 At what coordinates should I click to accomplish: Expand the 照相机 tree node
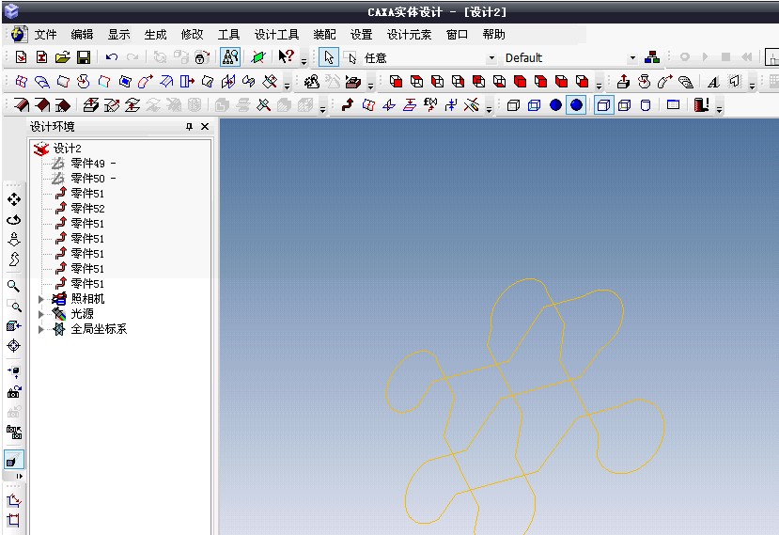coord(41,299)
